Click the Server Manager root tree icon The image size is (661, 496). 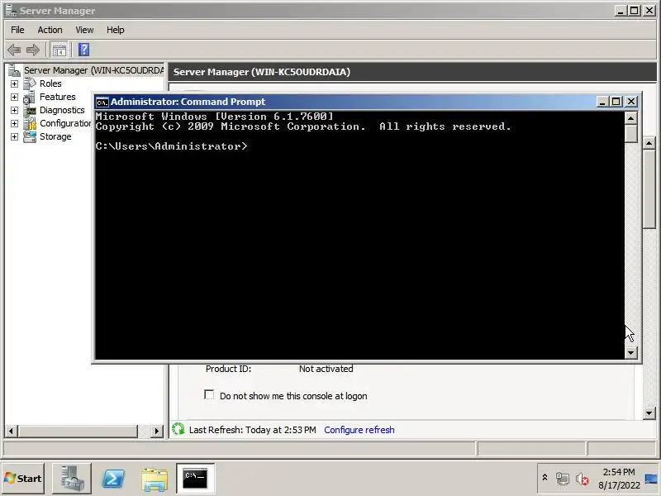coord(14,70)
